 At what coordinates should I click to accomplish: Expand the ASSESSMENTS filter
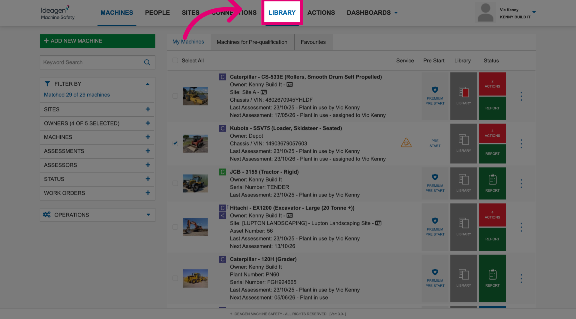coord(148,151)
